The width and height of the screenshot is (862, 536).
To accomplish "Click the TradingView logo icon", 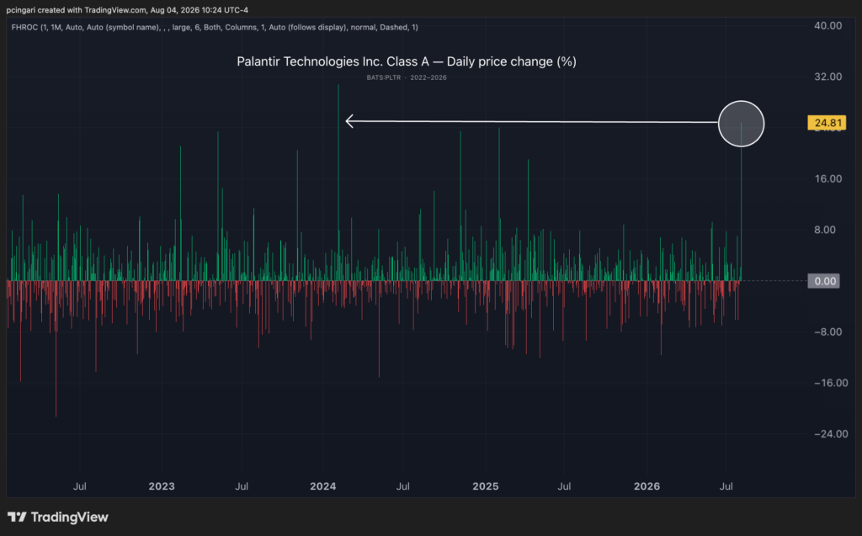I will coord(17,517).
